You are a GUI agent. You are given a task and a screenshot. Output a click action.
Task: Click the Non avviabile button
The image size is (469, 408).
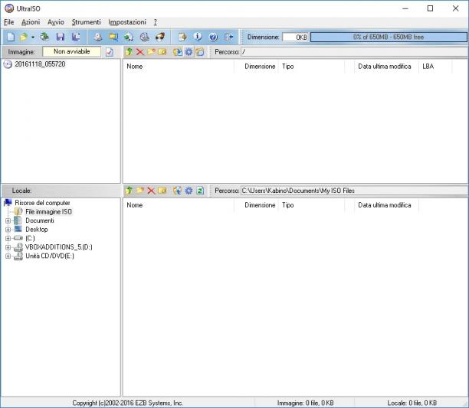[72, 52]
